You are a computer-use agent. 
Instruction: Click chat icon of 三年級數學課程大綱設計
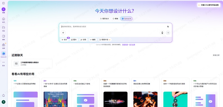(x=16, y=63)
